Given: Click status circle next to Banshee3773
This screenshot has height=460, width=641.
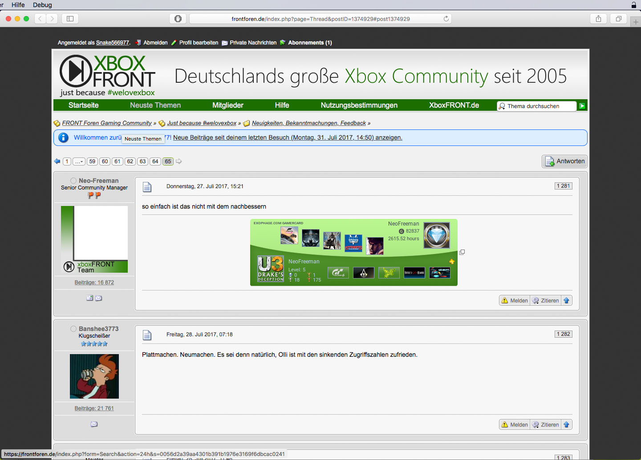Looking at the screenshot, I should click(x=73, y=329).
